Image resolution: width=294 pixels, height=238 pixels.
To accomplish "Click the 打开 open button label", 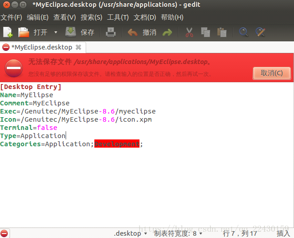I will pyautogui.click(x=41, y=32).
